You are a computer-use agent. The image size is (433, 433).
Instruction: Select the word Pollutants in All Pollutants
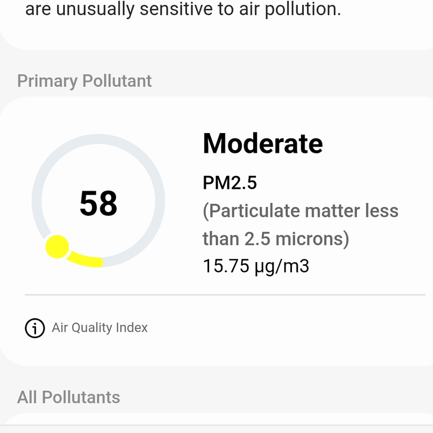pos(81,397)
